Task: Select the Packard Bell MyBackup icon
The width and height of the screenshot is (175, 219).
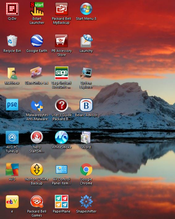Action: point(61,9)
